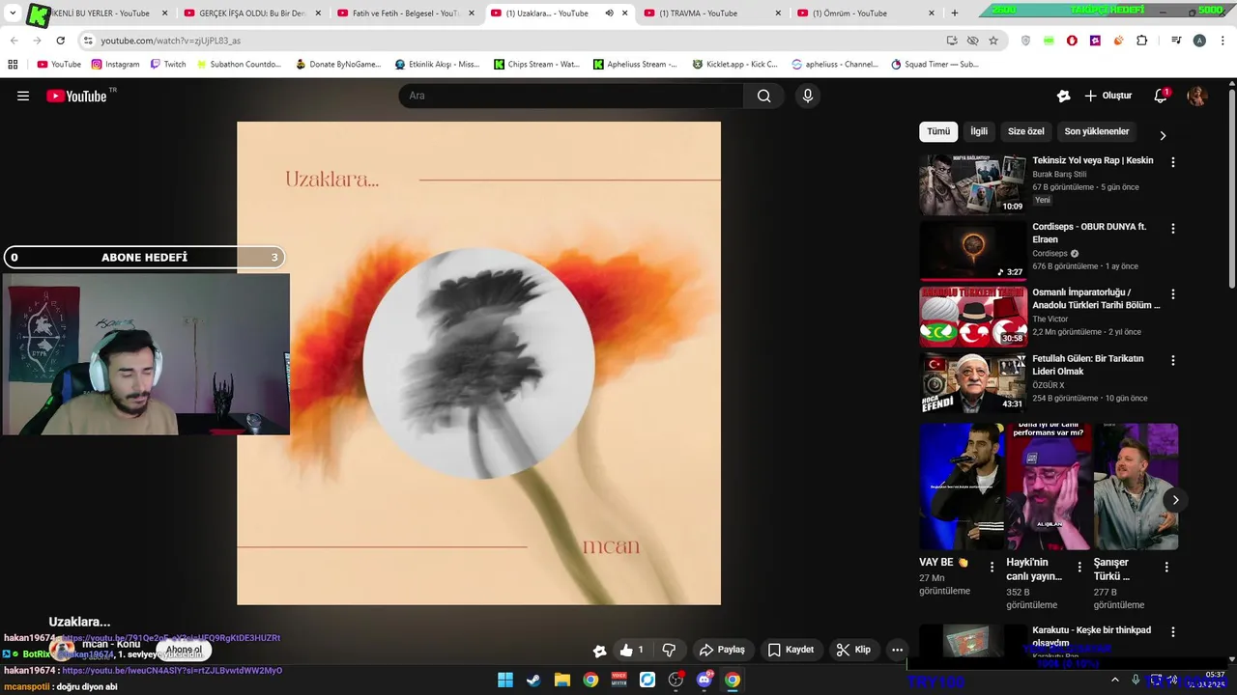Open Discord from the taskbar
The height and width of the screenshot is (695, 1237).
click(705, 680)
